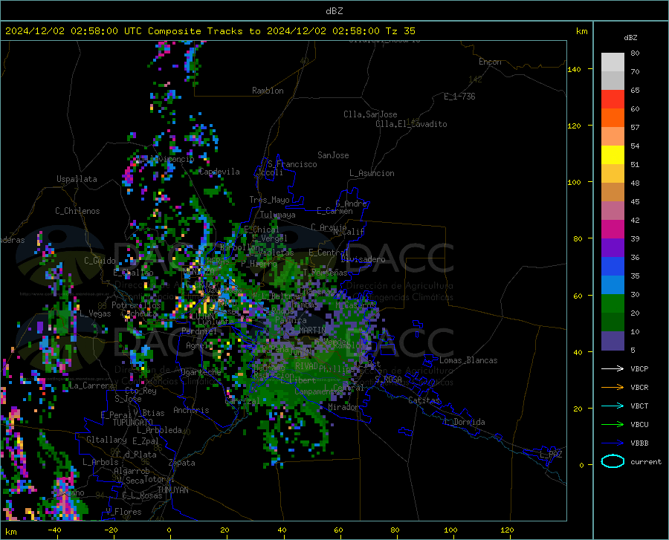This screenshot has height=540, width=669.
Task: Click the 'current' legend label
Action: click(x=646, y=461)
